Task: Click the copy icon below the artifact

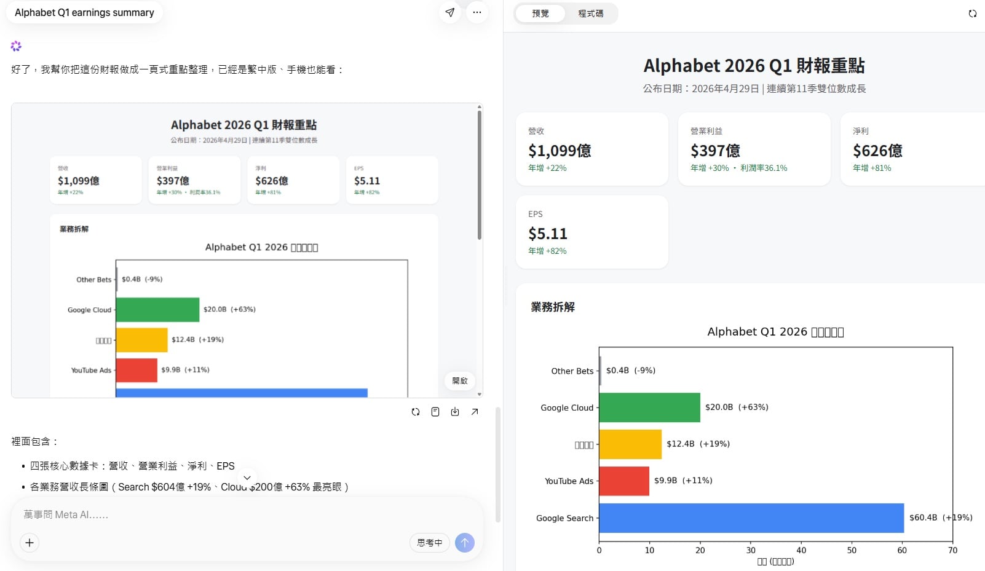Action: pyautogui.click(x=435, y=412)
